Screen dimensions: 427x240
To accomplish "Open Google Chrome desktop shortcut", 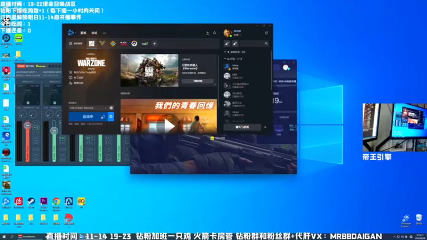I will point(56,204).
